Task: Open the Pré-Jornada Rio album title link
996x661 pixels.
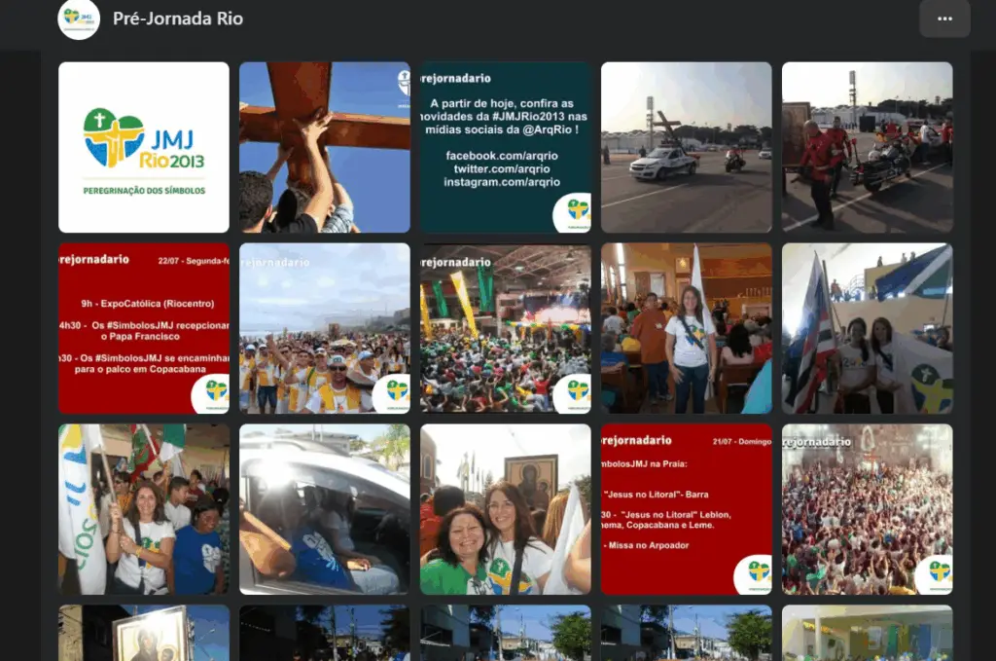Action: click(177, 18)
